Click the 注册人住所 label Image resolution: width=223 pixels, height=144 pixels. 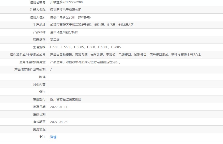click(38, 17)
